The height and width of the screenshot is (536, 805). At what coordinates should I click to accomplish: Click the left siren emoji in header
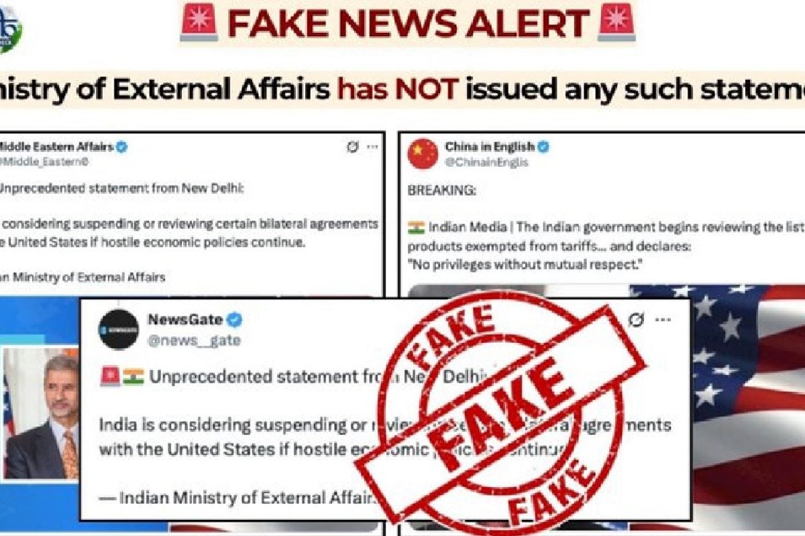(x=199, y=23)
